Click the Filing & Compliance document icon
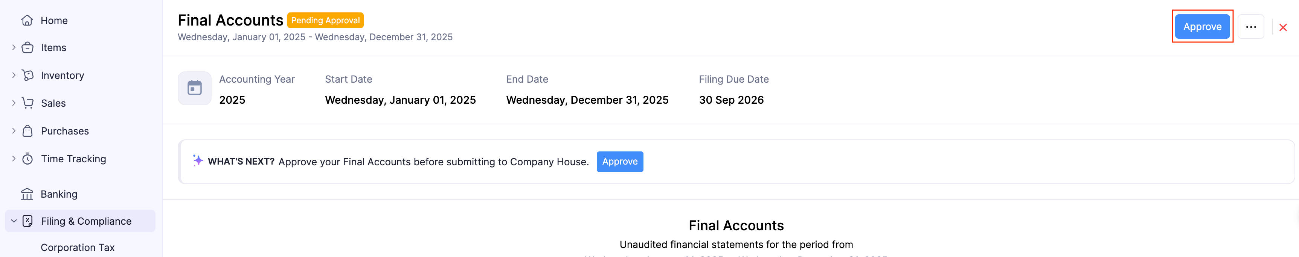 (27, 221)
